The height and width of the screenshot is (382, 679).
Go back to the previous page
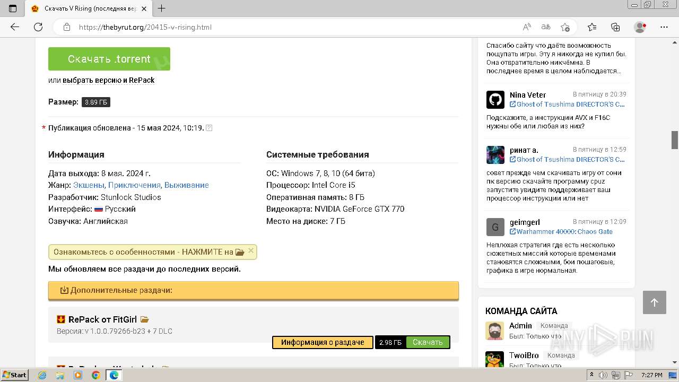pyautogui.click(x=15, y=27)
